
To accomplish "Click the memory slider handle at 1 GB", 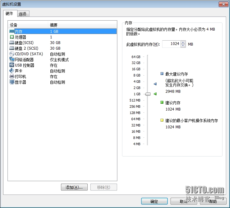I will (x=148, y=94).
